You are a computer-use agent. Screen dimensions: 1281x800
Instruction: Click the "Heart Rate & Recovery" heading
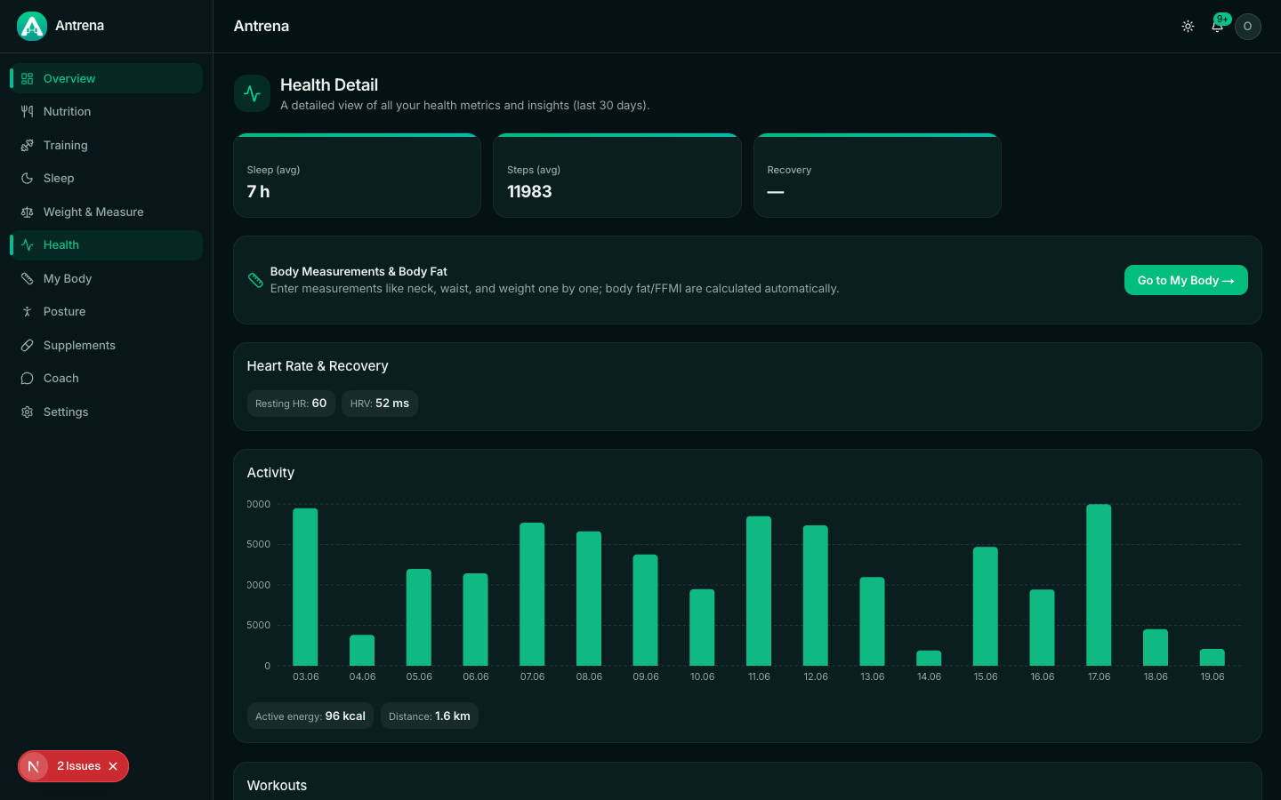point(318,366)
